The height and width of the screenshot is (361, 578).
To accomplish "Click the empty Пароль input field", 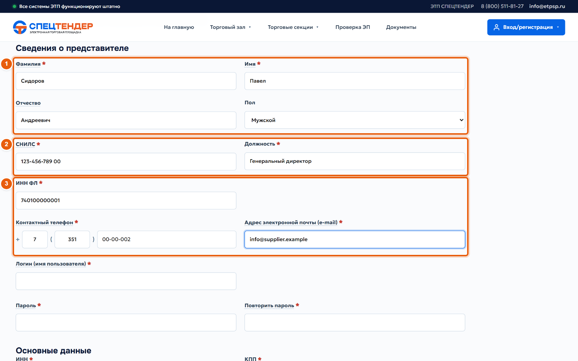I will click(126, 322).
